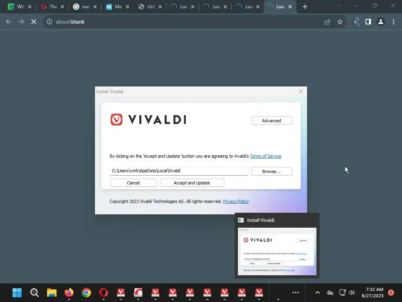Viewport: 402px width, 302px height.
Task: Launch Firefox from the taskbar
Action: (x=69, y=293)
